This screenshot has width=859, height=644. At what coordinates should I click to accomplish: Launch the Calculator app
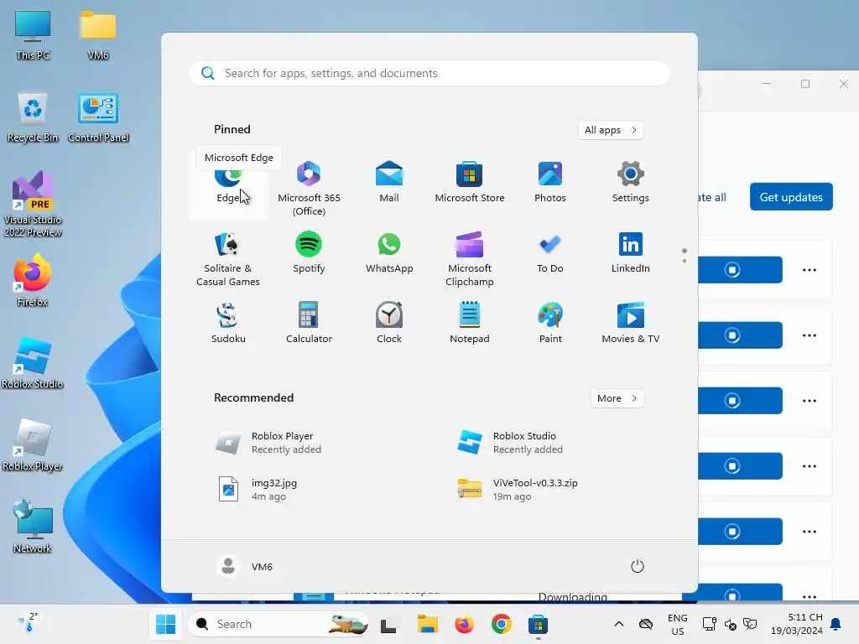tap(309, 323)
